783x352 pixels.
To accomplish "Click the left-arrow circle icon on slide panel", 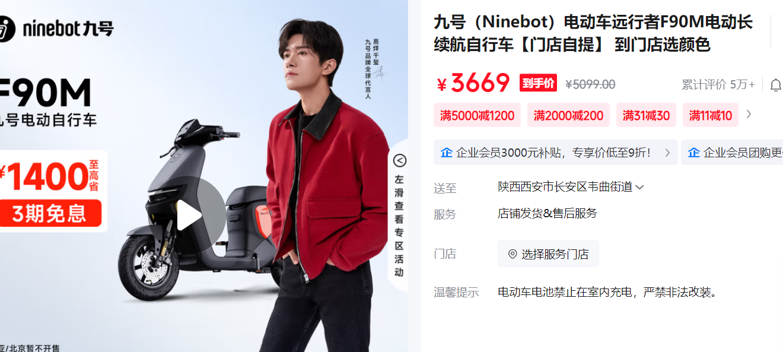I will [400, 161].
